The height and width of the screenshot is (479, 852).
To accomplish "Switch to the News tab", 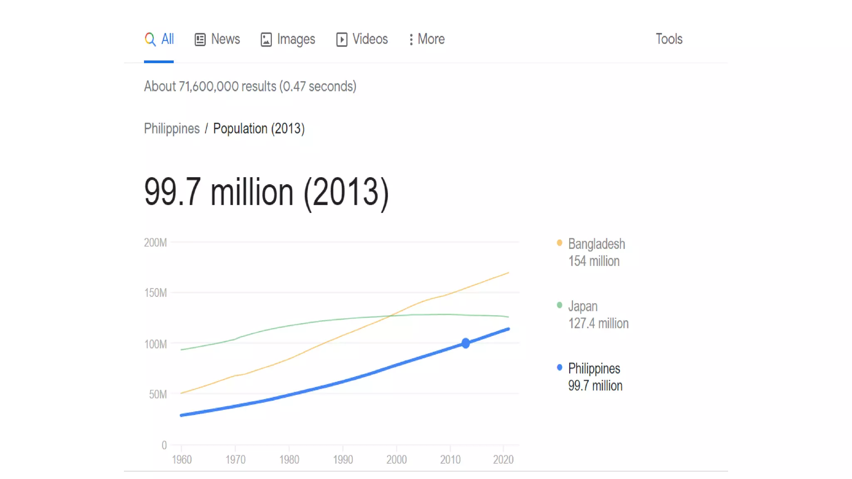I will tap(225, 39).
